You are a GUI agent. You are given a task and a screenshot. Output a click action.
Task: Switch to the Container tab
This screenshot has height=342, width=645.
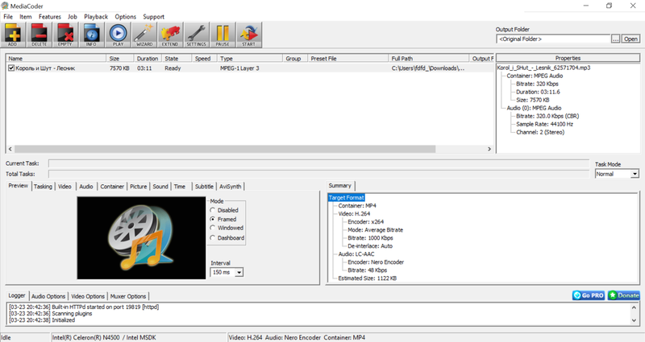coord(112,187)
